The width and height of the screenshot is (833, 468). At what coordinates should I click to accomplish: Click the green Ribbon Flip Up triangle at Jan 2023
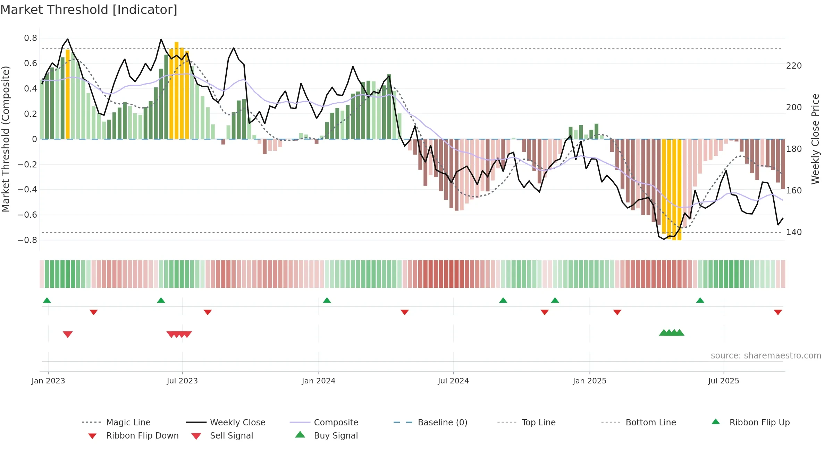[47, 300]
